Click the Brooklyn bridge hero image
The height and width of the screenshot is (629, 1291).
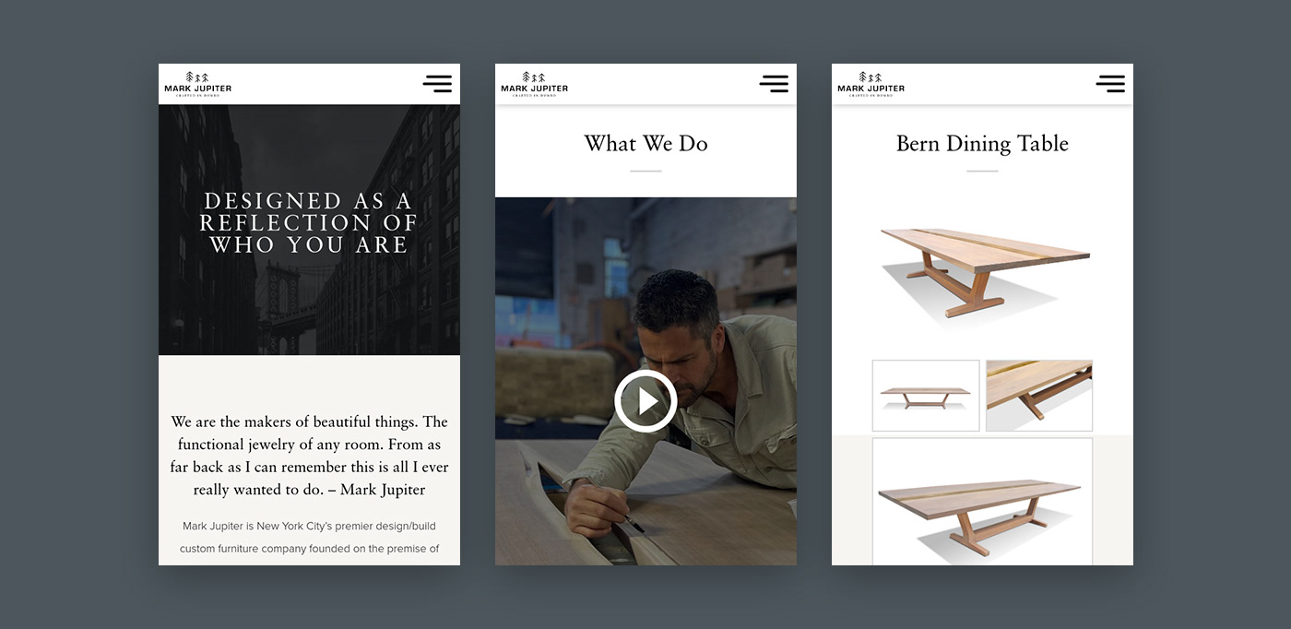point(309,230)
